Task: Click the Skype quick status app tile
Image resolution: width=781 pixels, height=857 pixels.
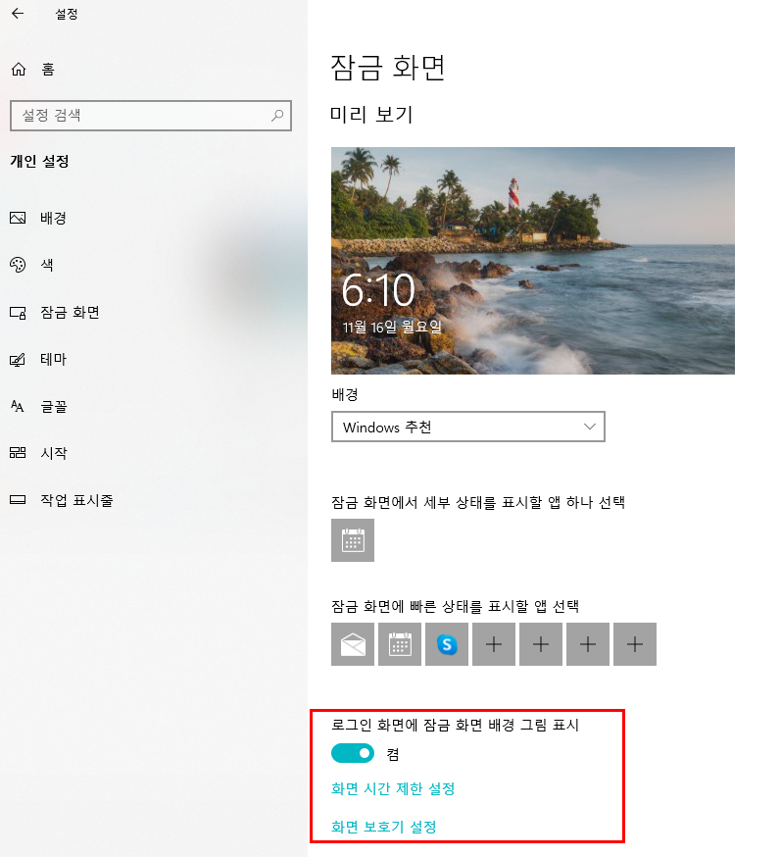Action: 447,644
